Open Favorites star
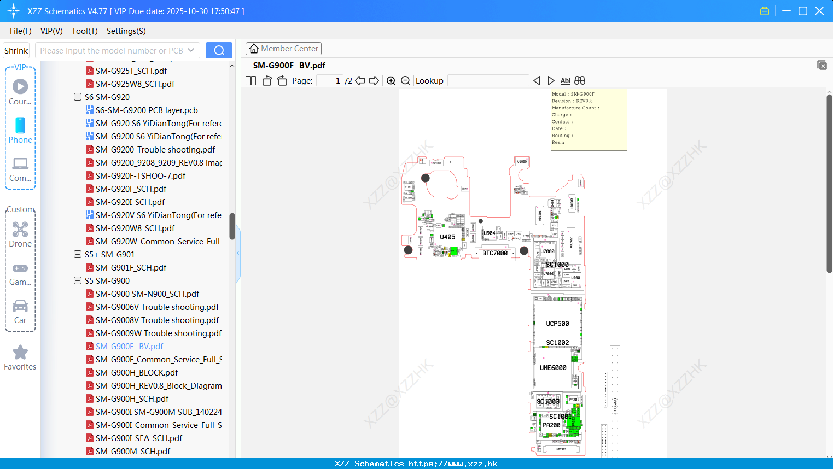The width and height of the screenshot is (833, 469). click(20, 358)
